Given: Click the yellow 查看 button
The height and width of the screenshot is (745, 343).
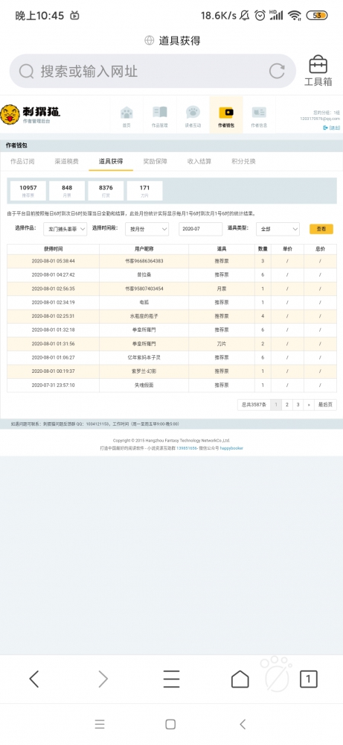Looking at the screenshot, I should tap(321, 229).
